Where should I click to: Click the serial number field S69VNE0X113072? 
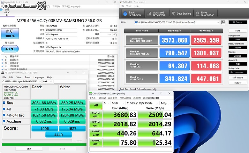click(61, 30)
